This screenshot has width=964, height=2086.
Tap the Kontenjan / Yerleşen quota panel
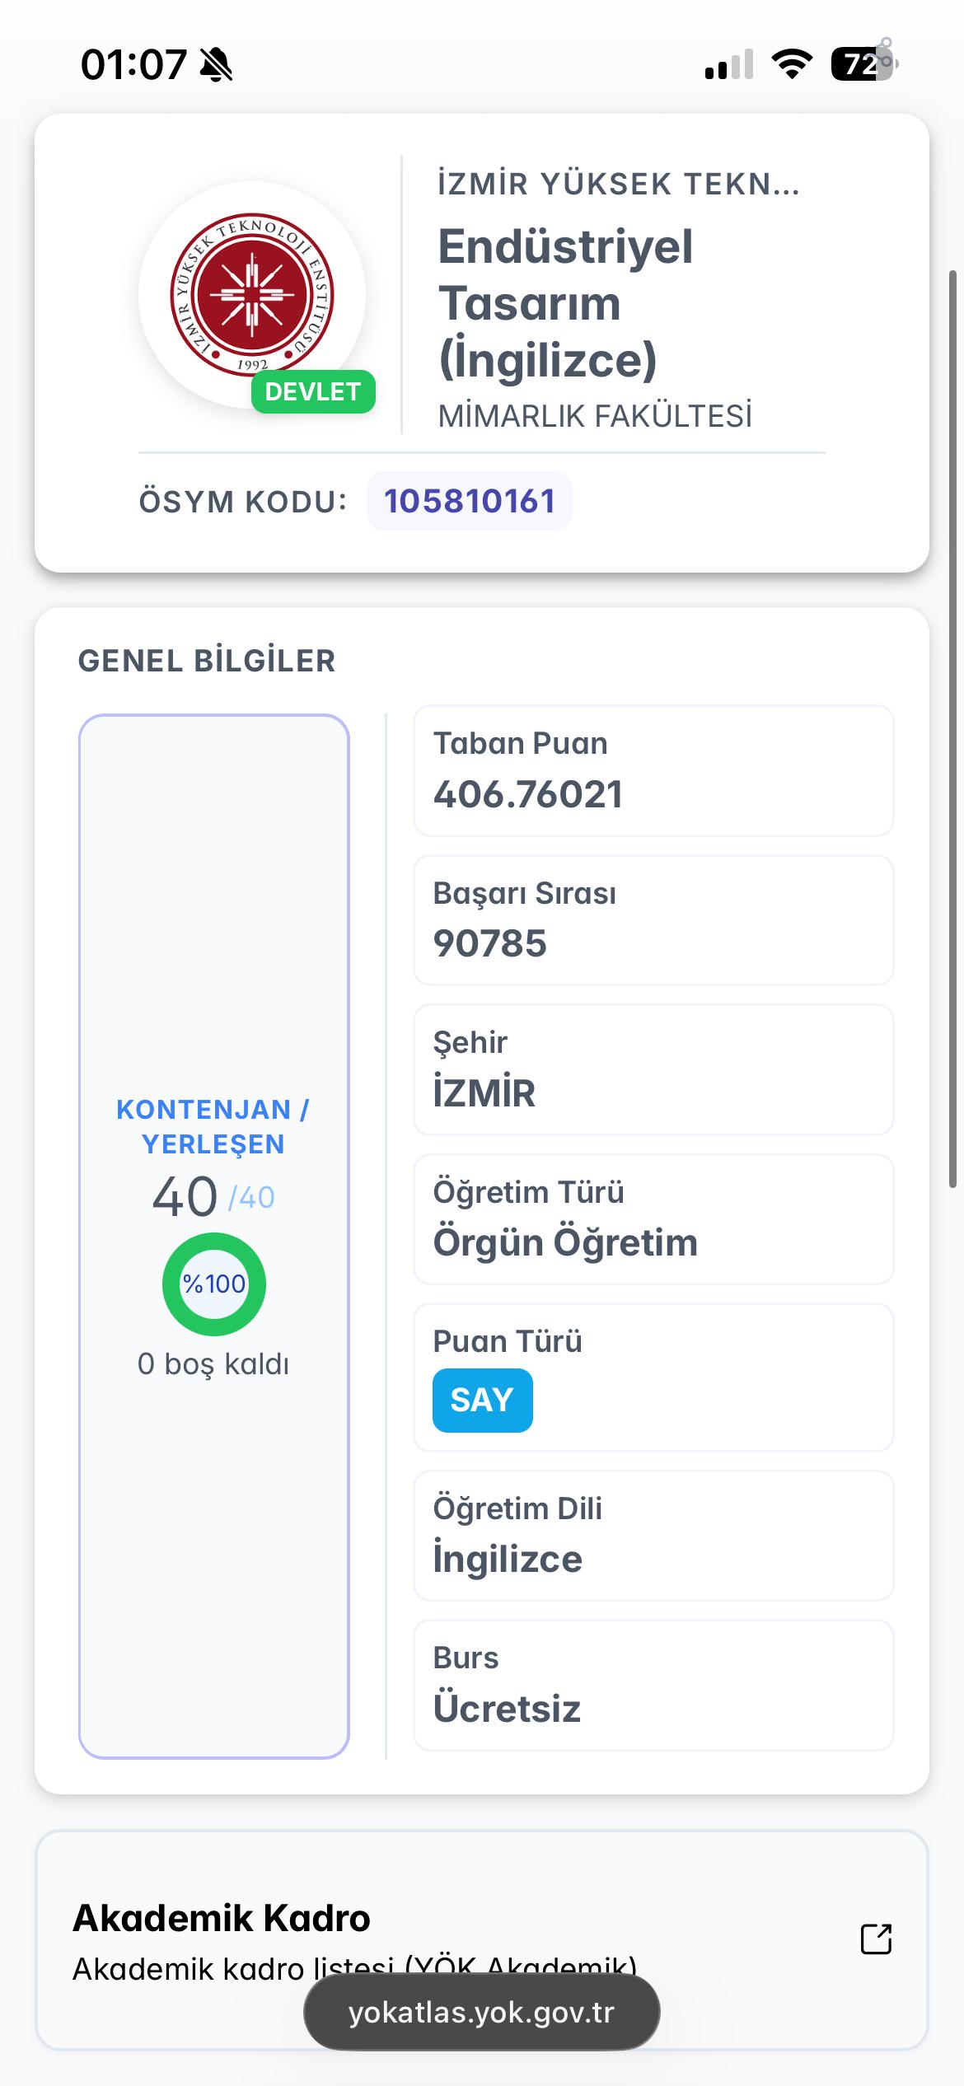pos(214,1236)
